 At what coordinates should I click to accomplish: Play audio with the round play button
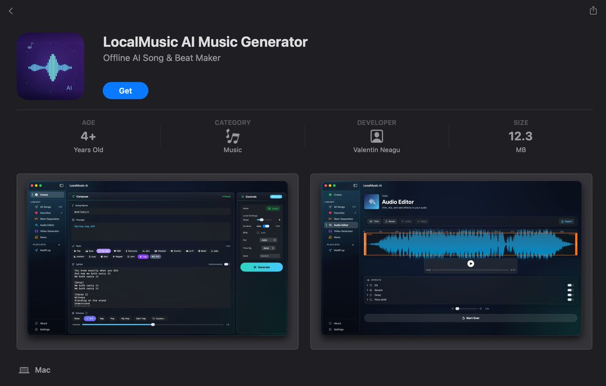coord(471,263)
